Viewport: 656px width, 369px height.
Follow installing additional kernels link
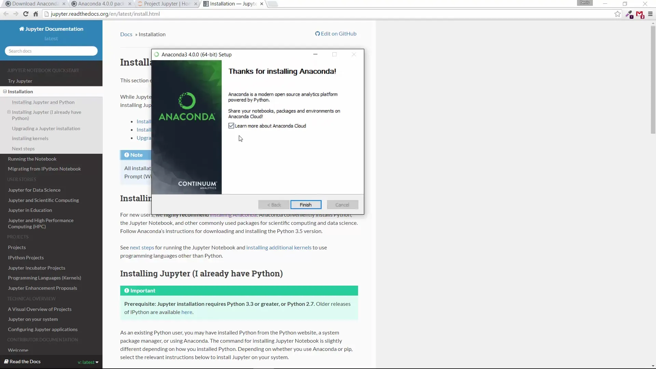click(279, 247)
